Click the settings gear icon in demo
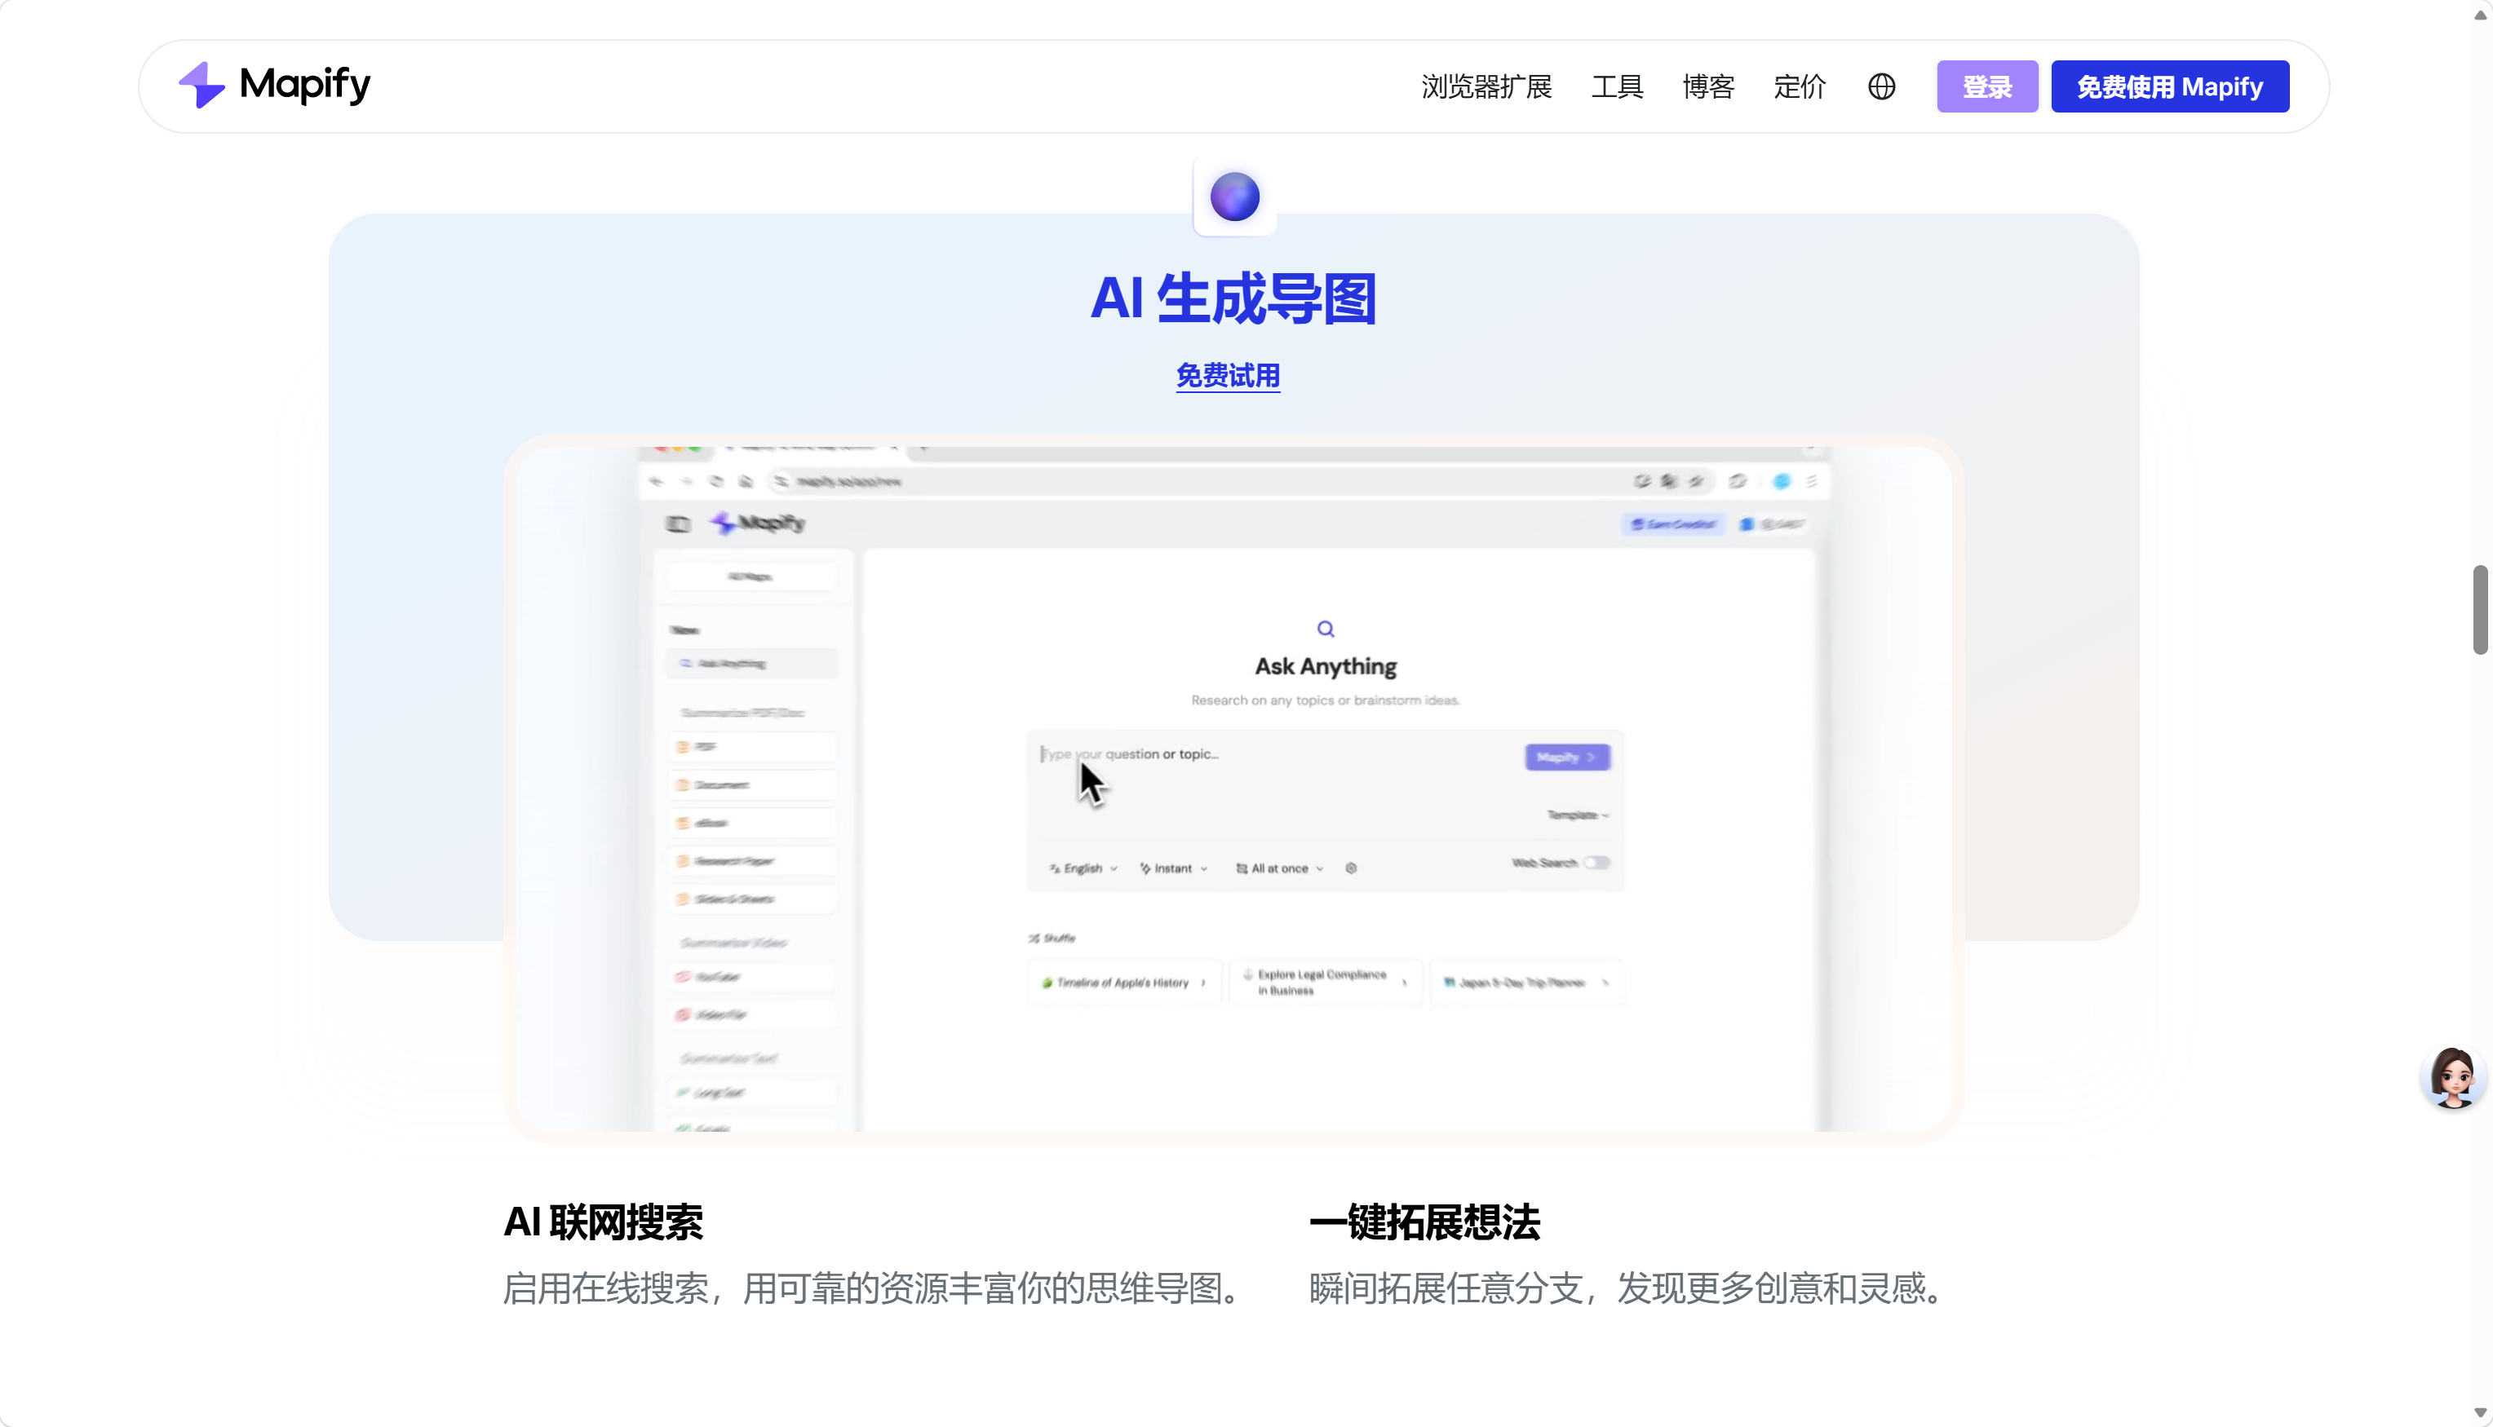Viewport: 2493px width, 1427px height. pyautogui.click(x=1351, y=868)
